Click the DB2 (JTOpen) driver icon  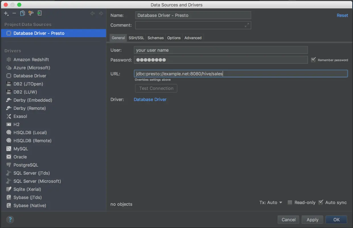(9, 84)
